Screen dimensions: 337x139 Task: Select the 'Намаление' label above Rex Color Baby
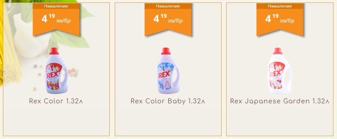(168, 6)
